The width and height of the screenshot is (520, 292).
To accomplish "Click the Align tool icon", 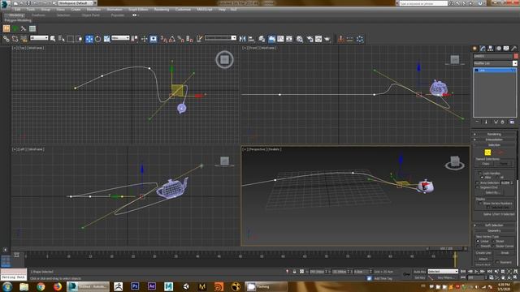I will (x=251, y=39).
